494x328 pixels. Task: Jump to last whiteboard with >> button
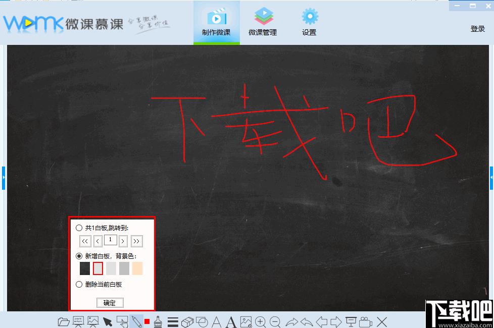pyautogui.click(x=136, y=241)
